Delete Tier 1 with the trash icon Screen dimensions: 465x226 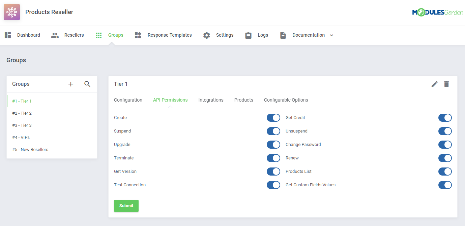[446, 84]
